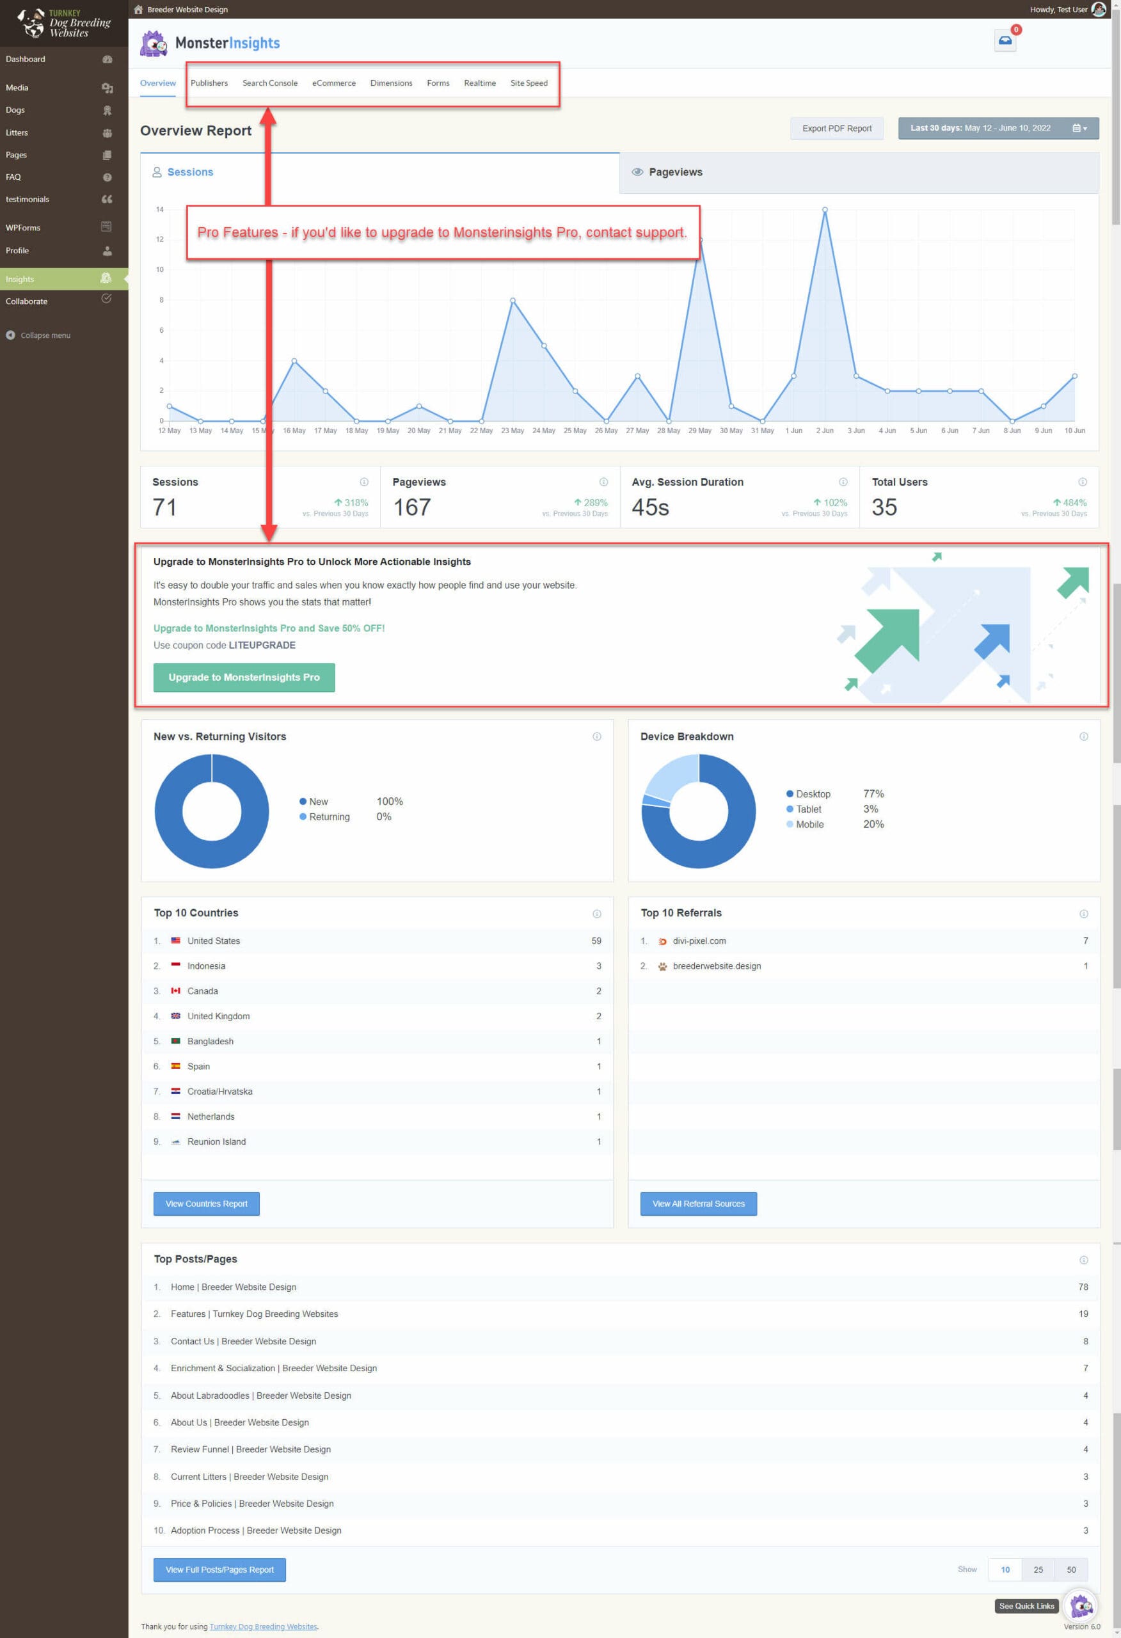The image size is (1121, 1638).
Task: Show 25 rows in Top Posts/Pages
Action: (x=1038, y=1570)
